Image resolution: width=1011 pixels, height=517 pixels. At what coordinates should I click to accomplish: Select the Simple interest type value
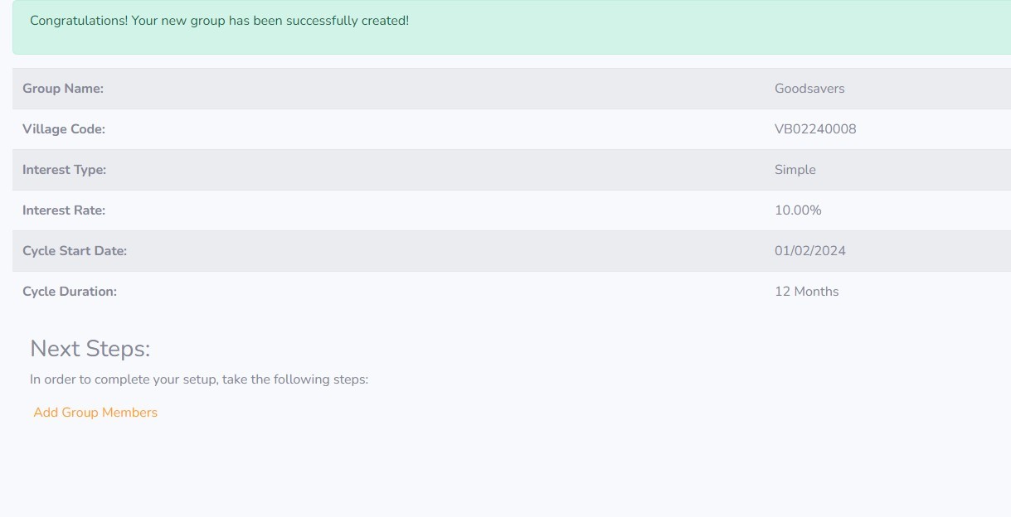click(x=795, y=170)
